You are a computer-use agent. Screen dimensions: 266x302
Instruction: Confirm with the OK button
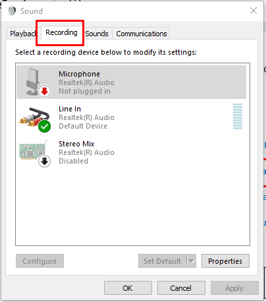(x=128, y=288)
